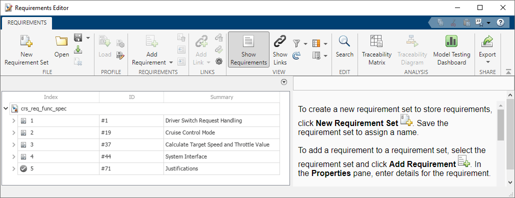The height and width of the screenshot is (198, 515).
Task: Select the REQUIREMENTS ribbon tab
Action: 27,22
